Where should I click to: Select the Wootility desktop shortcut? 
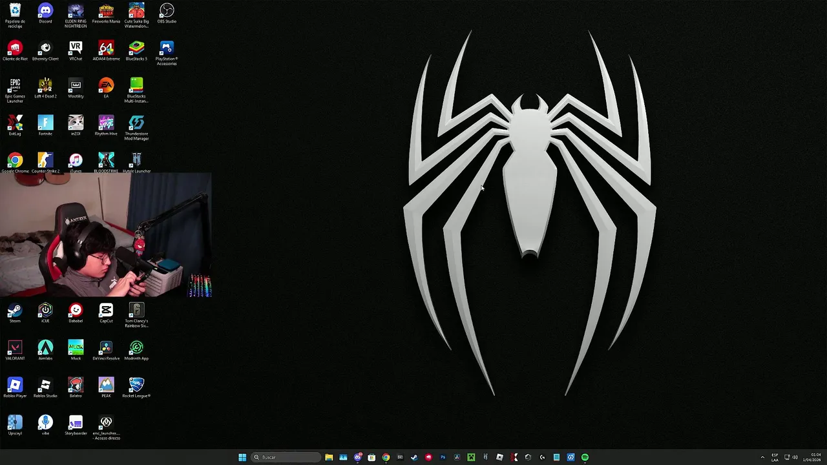(76, 88)
